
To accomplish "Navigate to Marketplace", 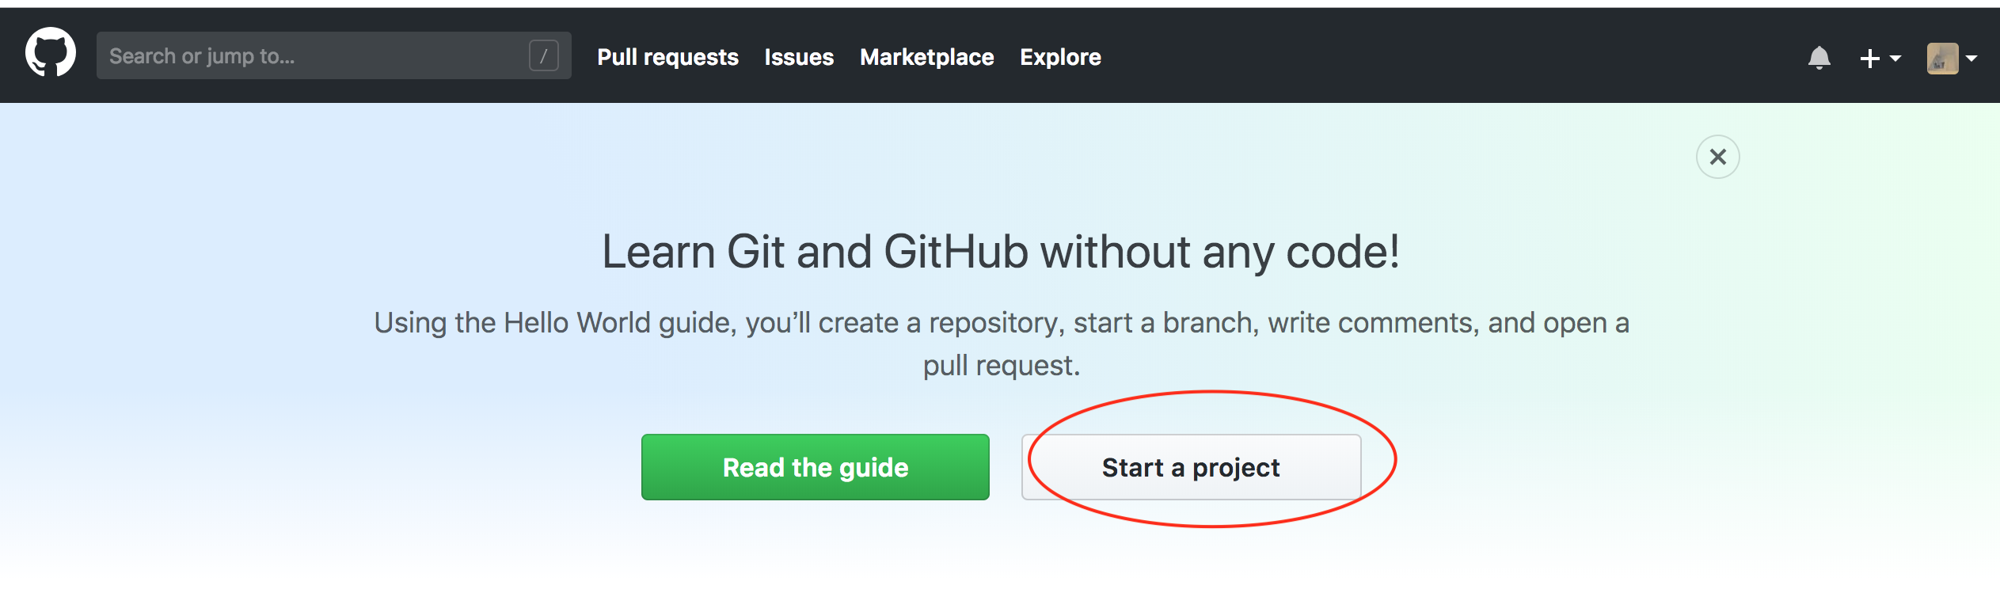I will point(926,57).
